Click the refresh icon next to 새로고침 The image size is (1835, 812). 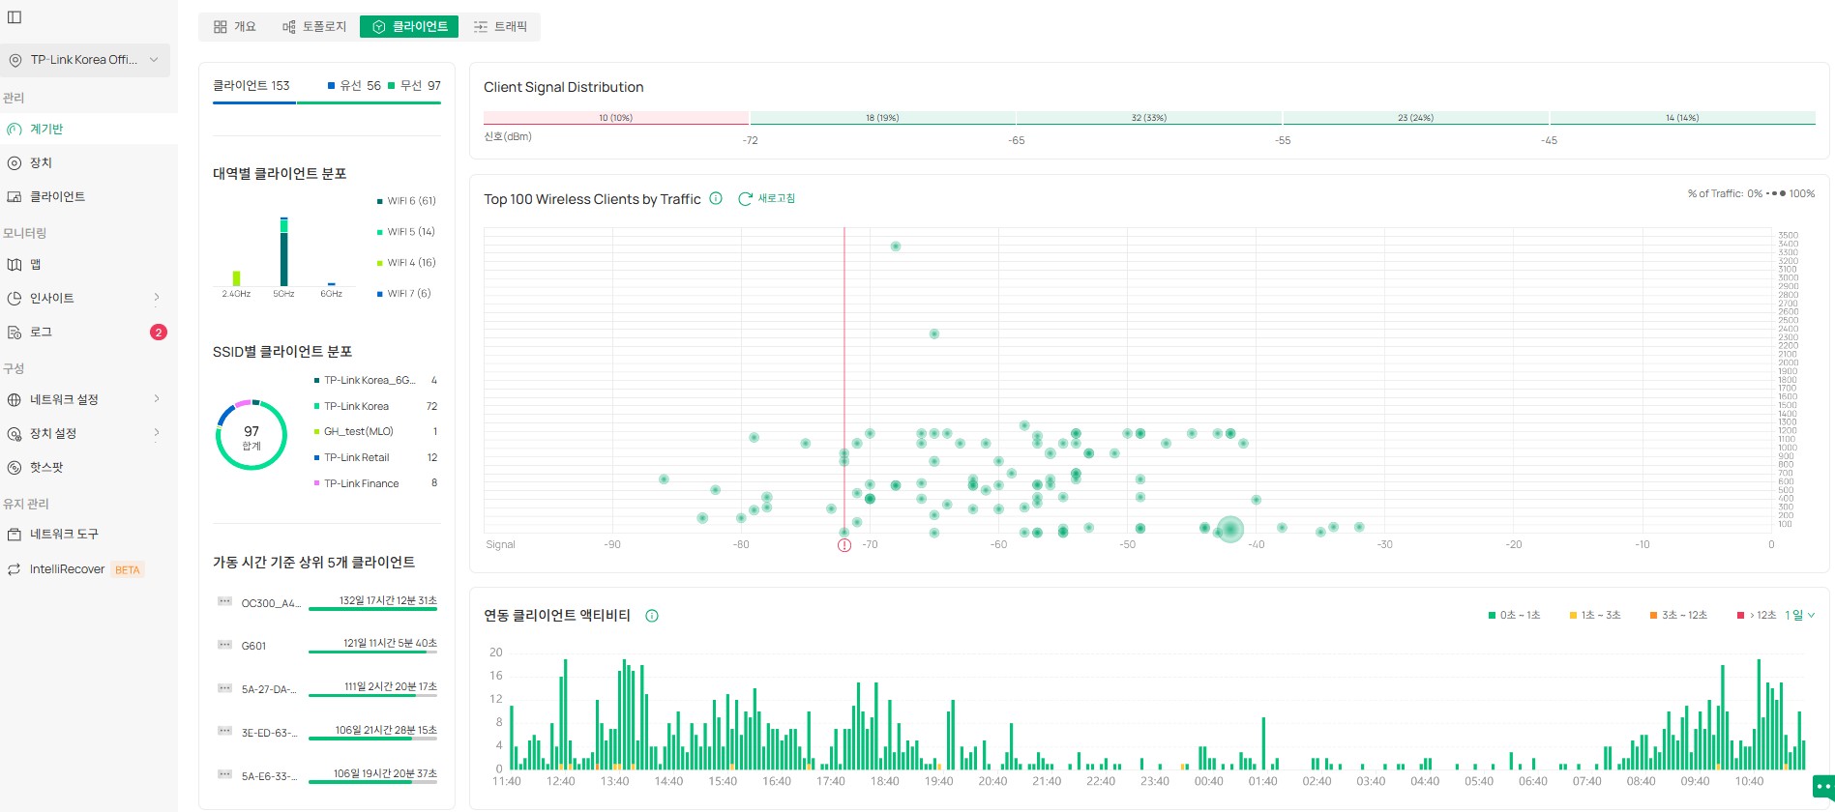pyautogui.click(x=745, y=199)
